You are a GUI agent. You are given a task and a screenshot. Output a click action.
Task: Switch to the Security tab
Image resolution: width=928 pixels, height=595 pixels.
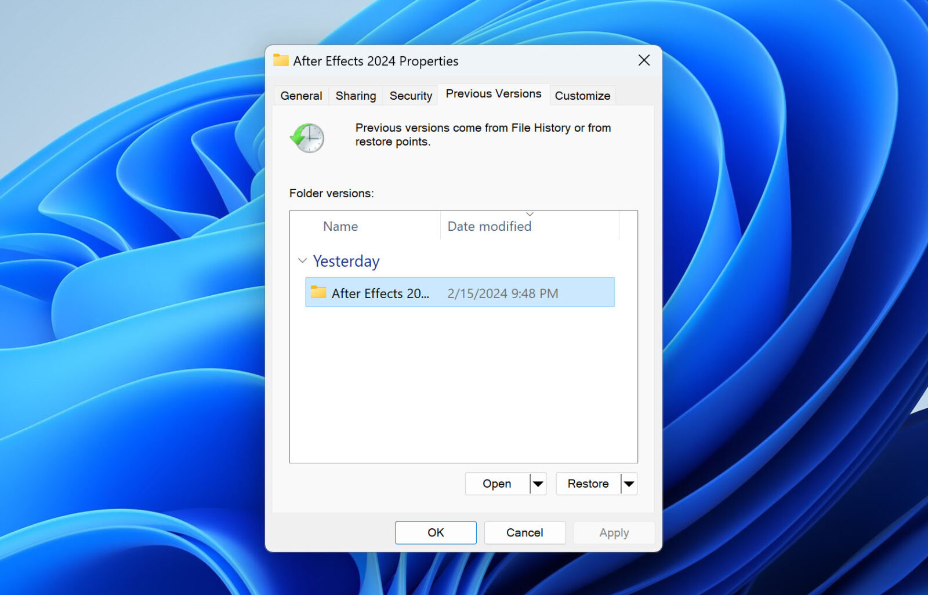click(410, 95)
